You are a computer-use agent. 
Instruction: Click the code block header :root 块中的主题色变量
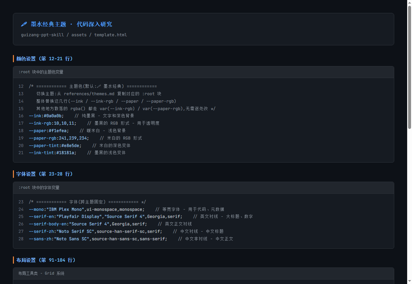pos(41,72)
